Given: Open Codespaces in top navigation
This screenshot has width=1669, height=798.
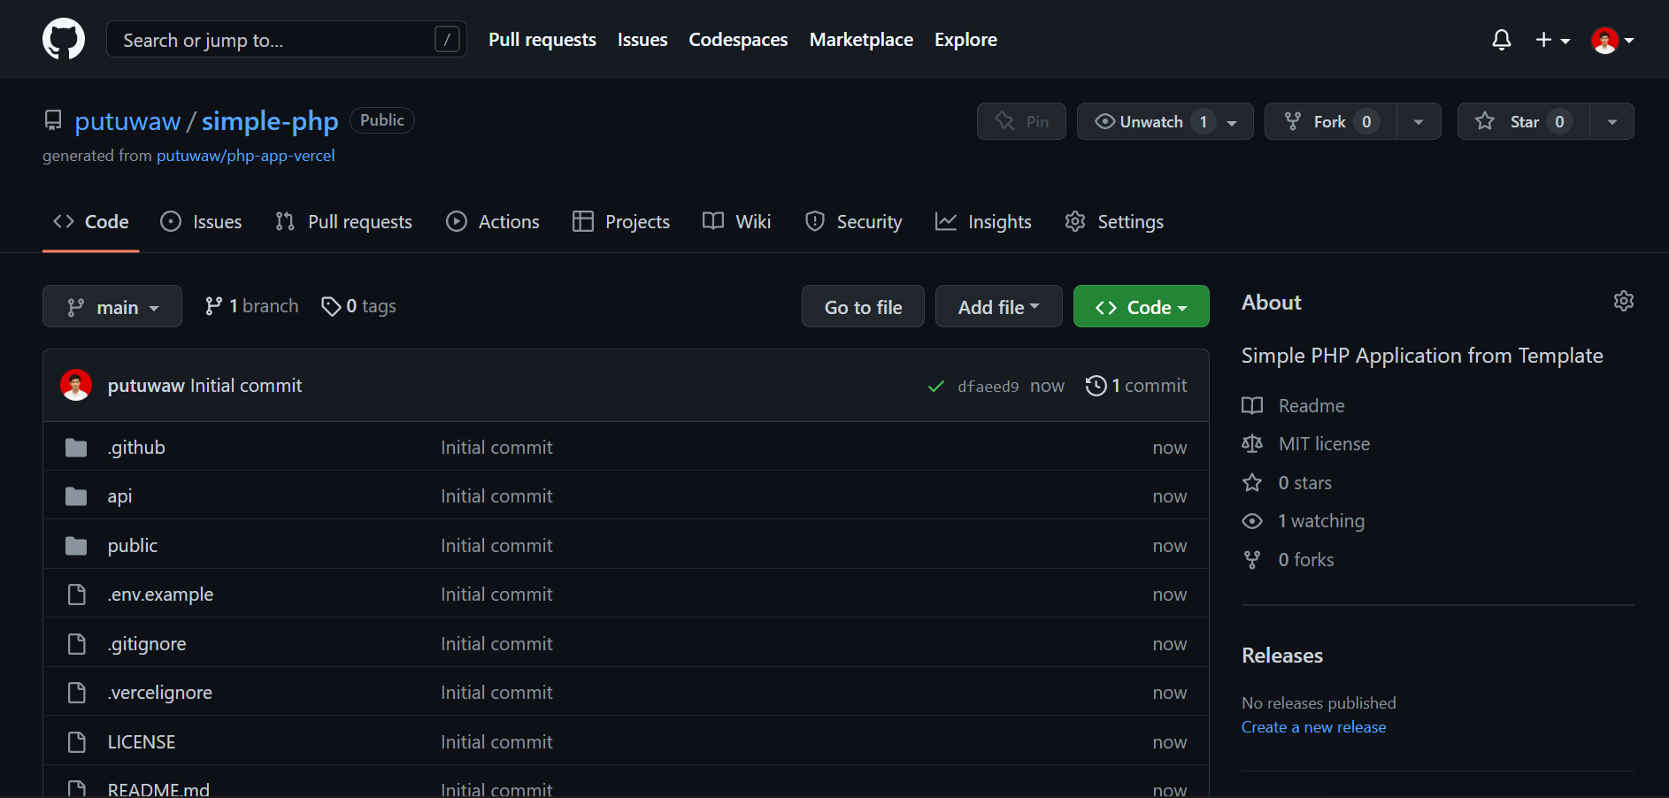Looking at the screenshot, I should (x=738, y=40).
